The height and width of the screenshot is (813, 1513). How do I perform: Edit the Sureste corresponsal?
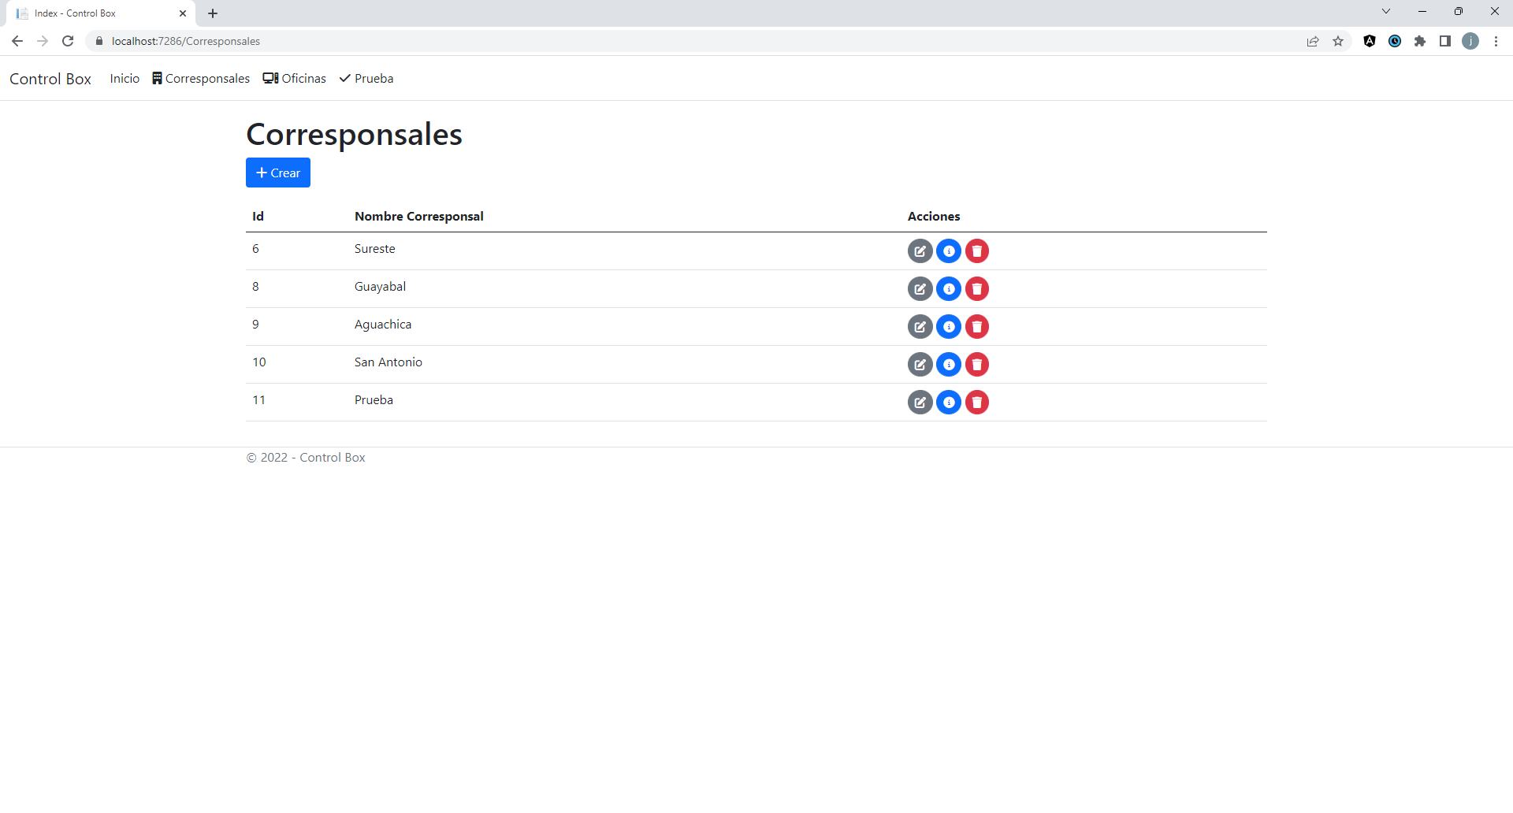coord(920,251)
